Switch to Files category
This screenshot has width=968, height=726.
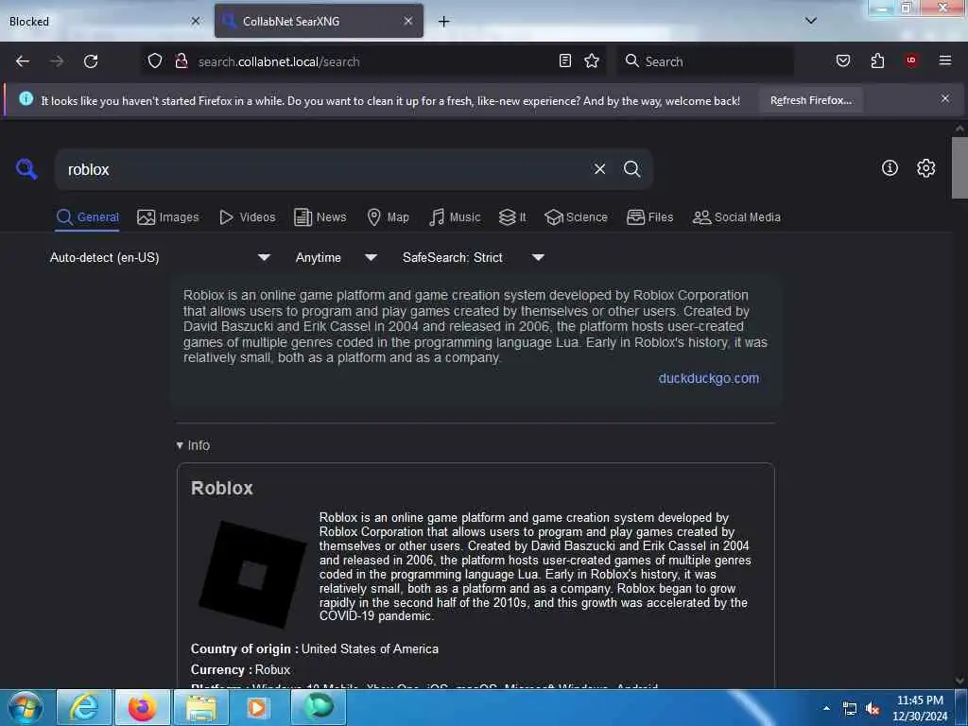click(650, 217)
